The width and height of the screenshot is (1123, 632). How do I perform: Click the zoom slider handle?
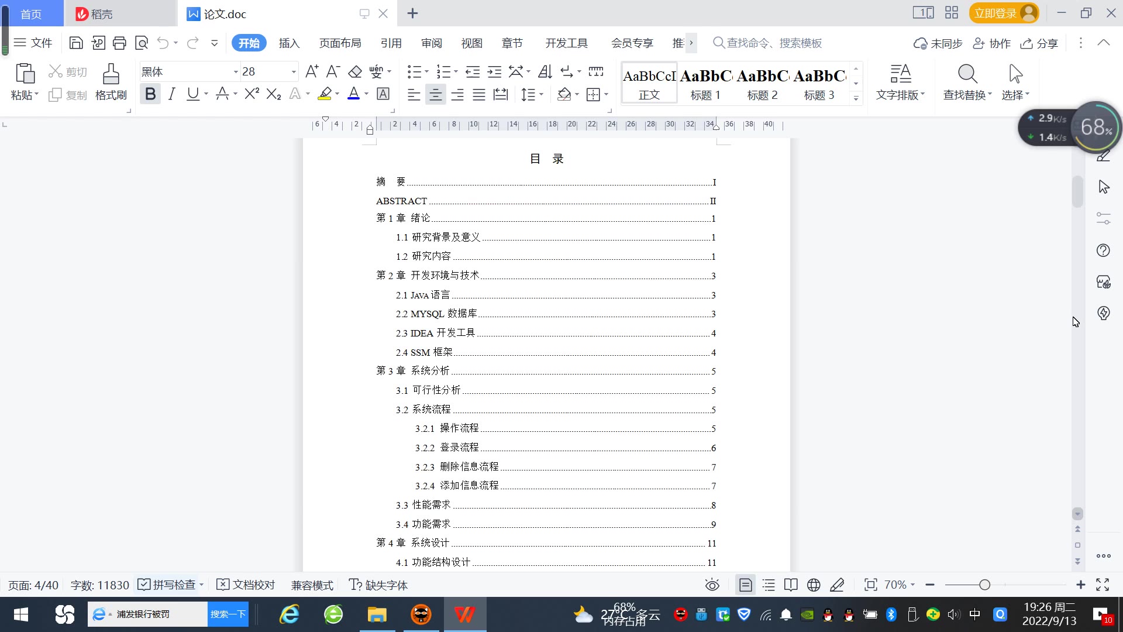[x=984, y=585]
